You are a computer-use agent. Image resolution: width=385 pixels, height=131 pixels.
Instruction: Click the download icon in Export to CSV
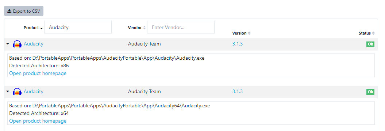point(9,11)
